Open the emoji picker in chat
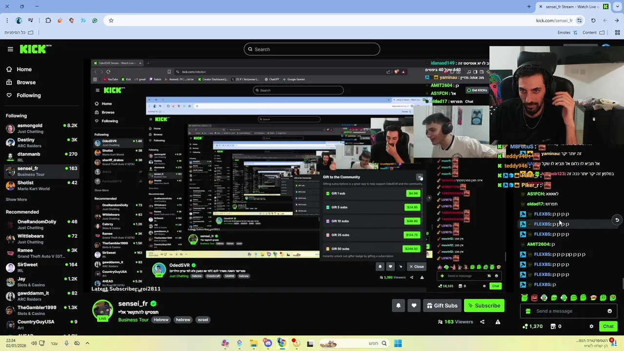This screenshot has height=351, width=624. (x=609, y=311)
